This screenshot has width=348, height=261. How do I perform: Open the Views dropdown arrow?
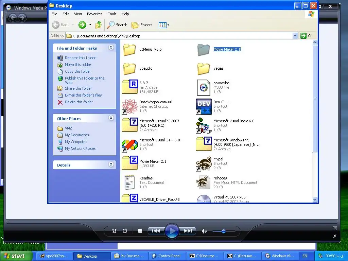[168, 25]
